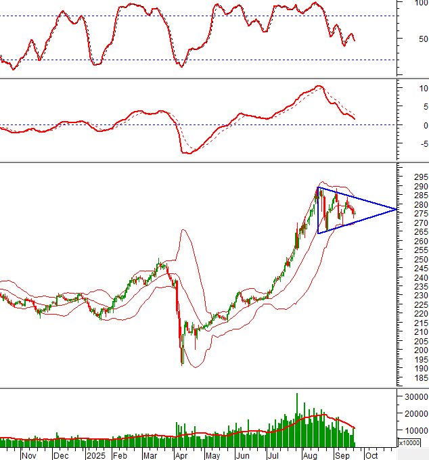
Task: Click the 50 value on the oscillator axis
Action: 423,39
